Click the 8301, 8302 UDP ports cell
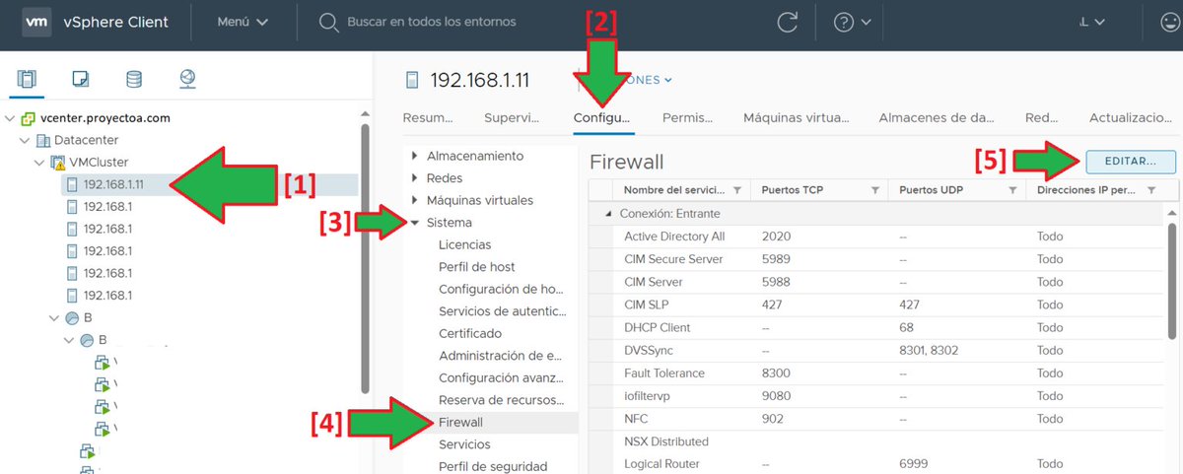Screen dimensions: 1183x474 point(929,350)
